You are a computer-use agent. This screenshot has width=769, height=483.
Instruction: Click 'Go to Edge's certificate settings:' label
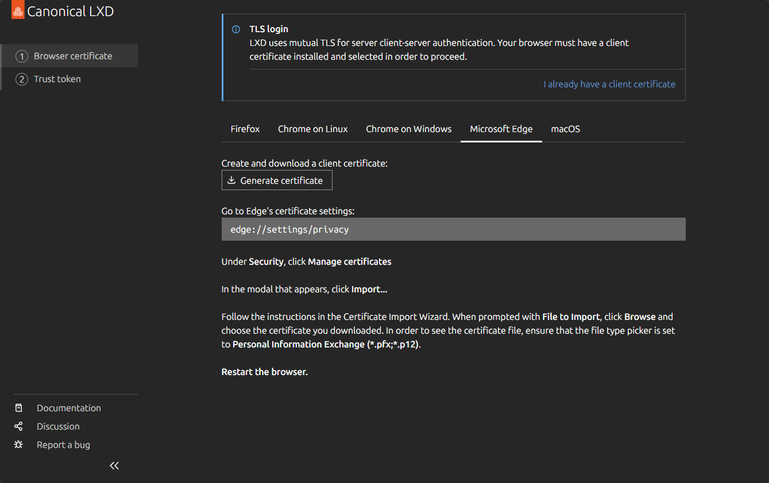point(288,211)
